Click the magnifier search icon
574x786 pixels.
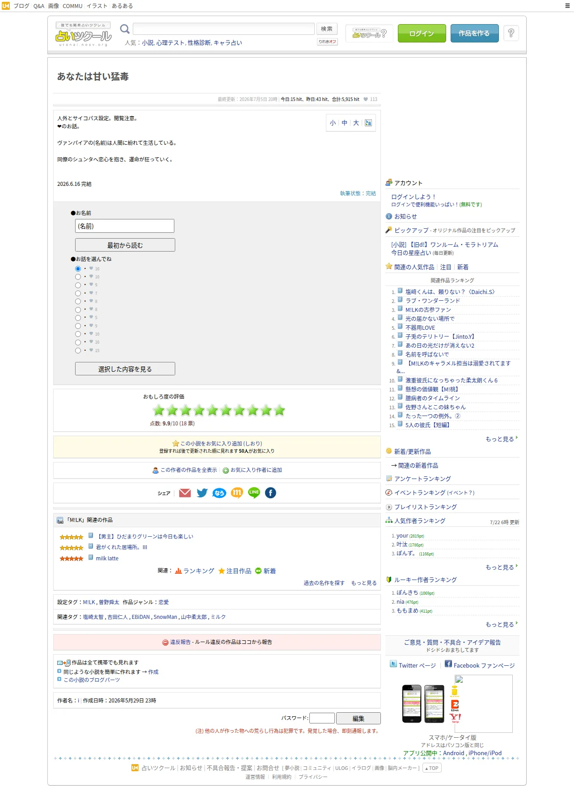(125, 29)
